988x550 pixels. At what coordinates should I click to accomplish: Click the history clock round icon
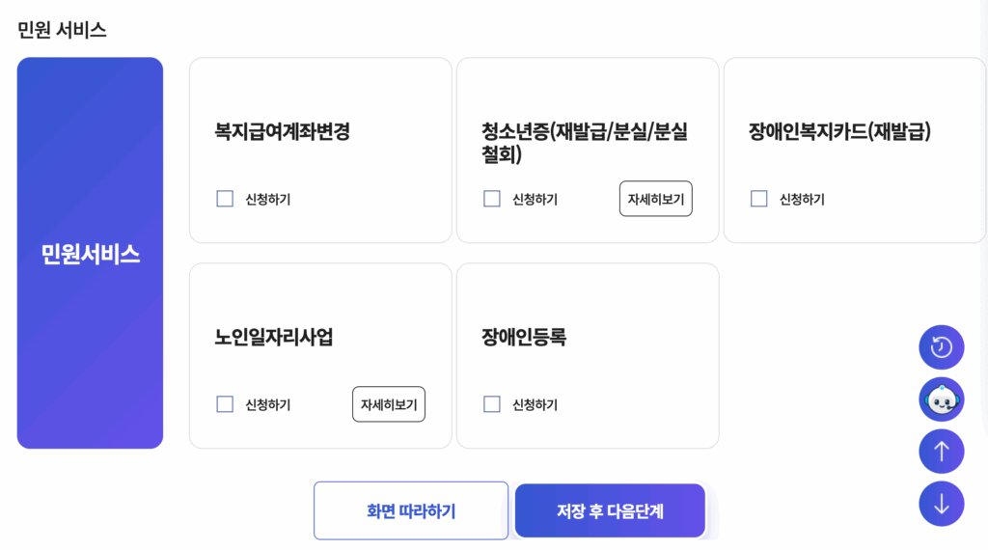(x=942, y=347)
